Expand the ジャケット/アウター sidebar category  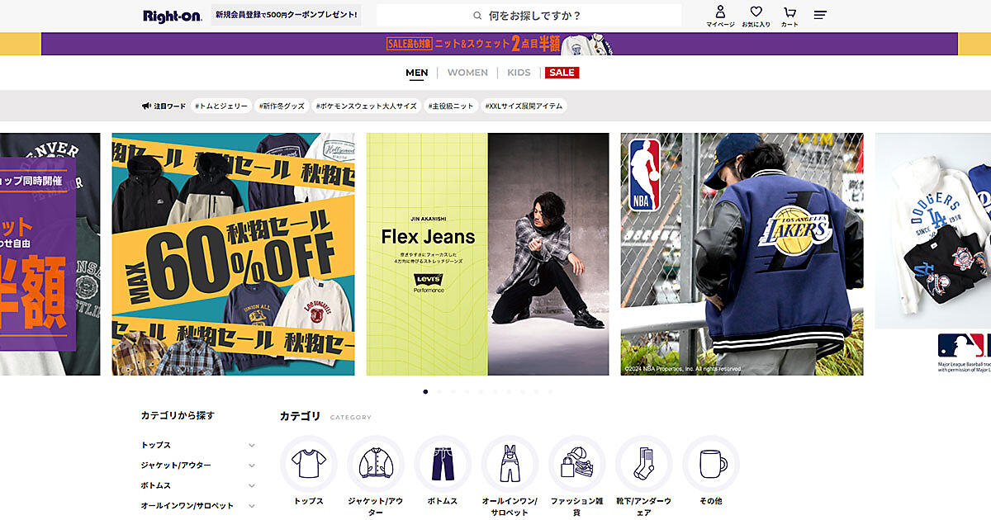[251, 466]
